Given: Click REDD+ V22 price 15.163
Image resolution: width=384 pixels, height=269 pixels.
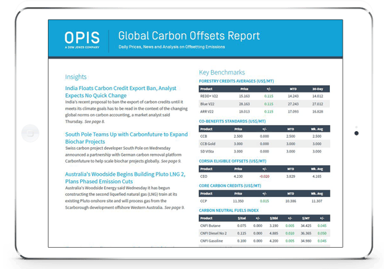Looking at the screenshot, I should (244, 96).
